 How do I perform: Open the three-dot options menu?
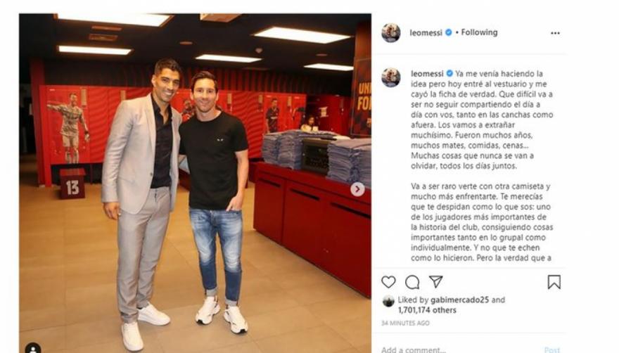pyautogui.click(x=555, y=33)
